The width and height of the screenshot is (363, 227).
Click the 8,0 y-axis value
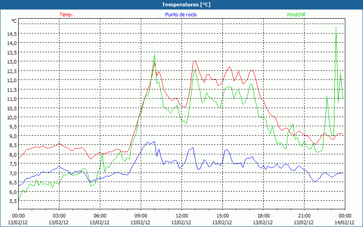[x=13, y=154]
